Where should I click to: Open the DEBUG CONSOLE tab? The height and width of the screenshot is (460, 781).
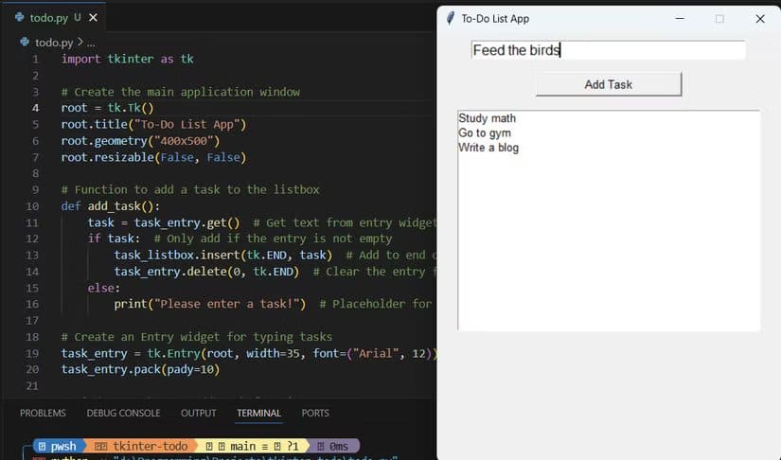123,413
